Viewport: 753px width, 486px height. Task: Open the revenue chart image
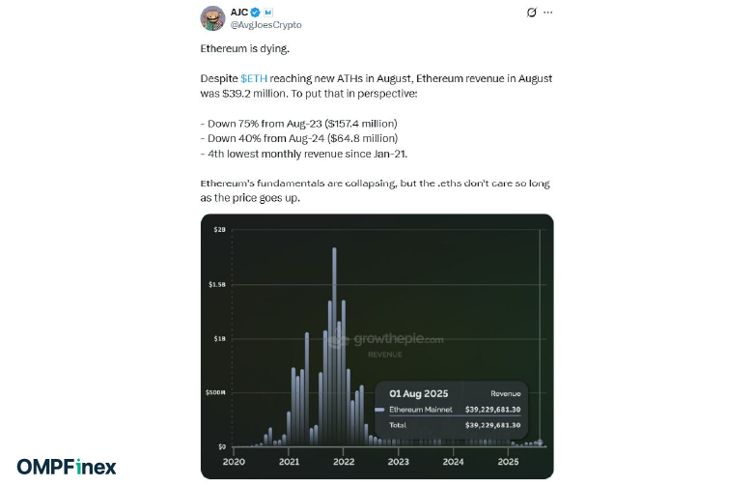[x=376, y=346]
